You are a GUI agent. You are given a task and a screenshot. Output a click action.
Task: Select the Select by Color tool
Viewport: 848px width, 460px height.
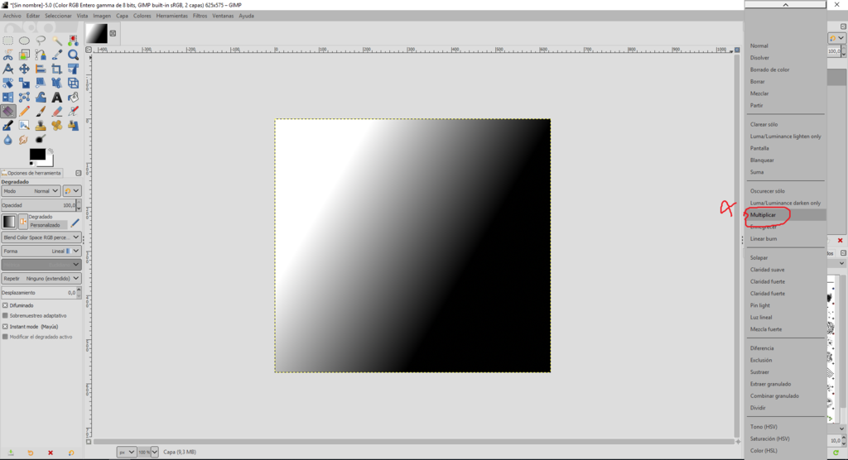pos(73,41)
